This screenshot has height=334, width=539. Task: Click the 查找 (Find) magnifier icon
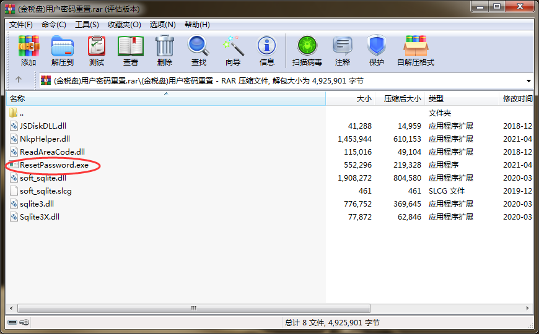pyautogui.click(x=198, y=46)
